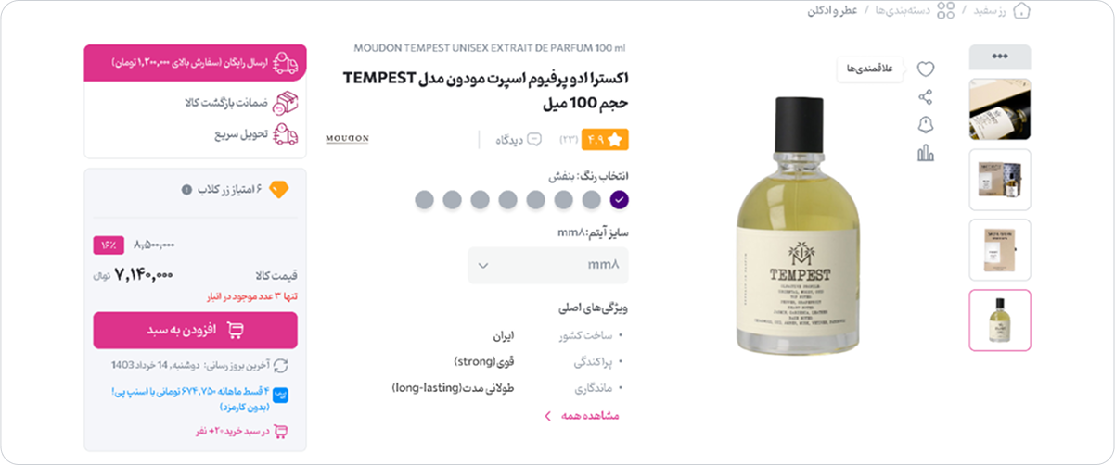Screen dimensions: 1115x465
Task: Click the MOUDON brand logo
Action: coord(347,139)
